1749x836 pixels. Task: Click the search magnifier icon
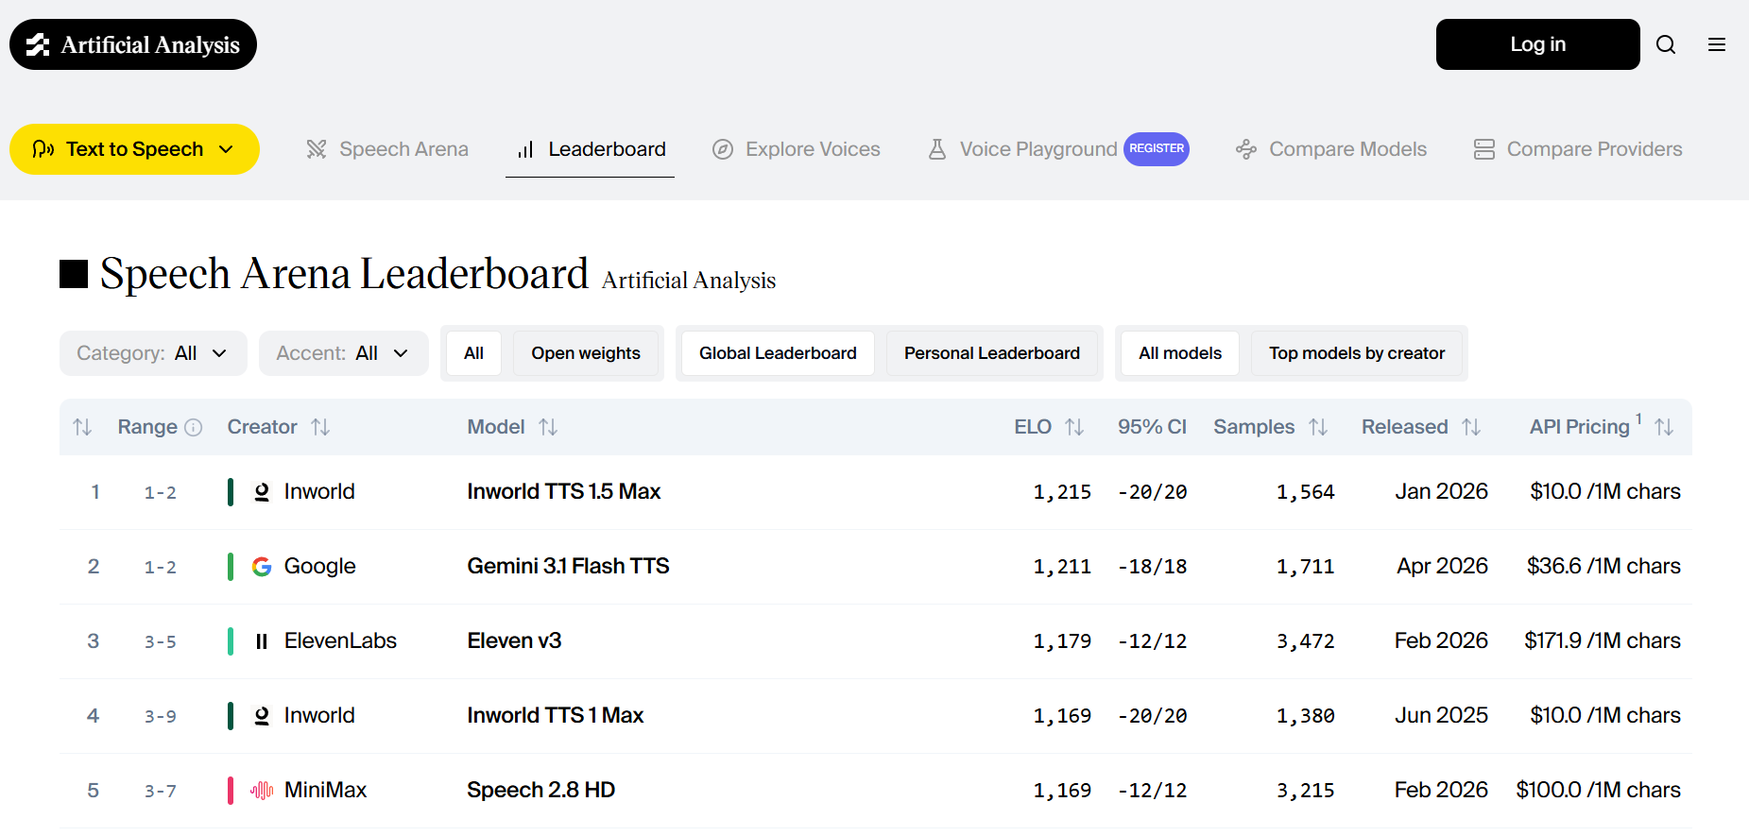point(1666,44)
